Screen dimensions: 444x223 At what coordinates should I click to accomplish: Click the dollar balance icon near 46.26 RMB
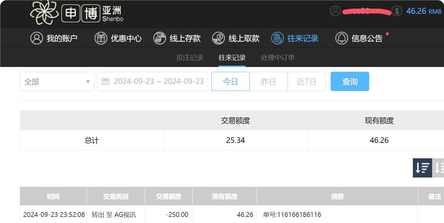point(397,11)
